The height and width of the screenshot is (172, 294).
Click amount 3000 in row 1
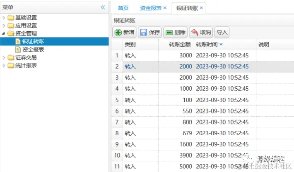(186, 55)
